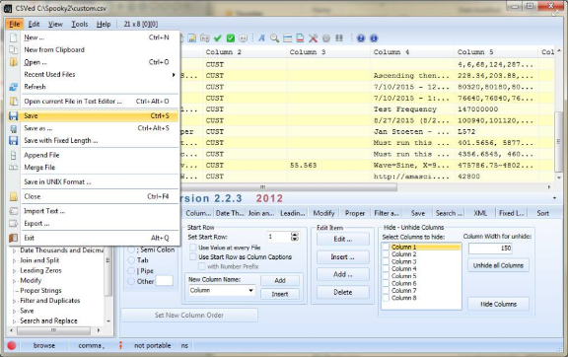Screen dimensions: 568x357
Task: Switch to the XML tab
Action: point(480,213)
